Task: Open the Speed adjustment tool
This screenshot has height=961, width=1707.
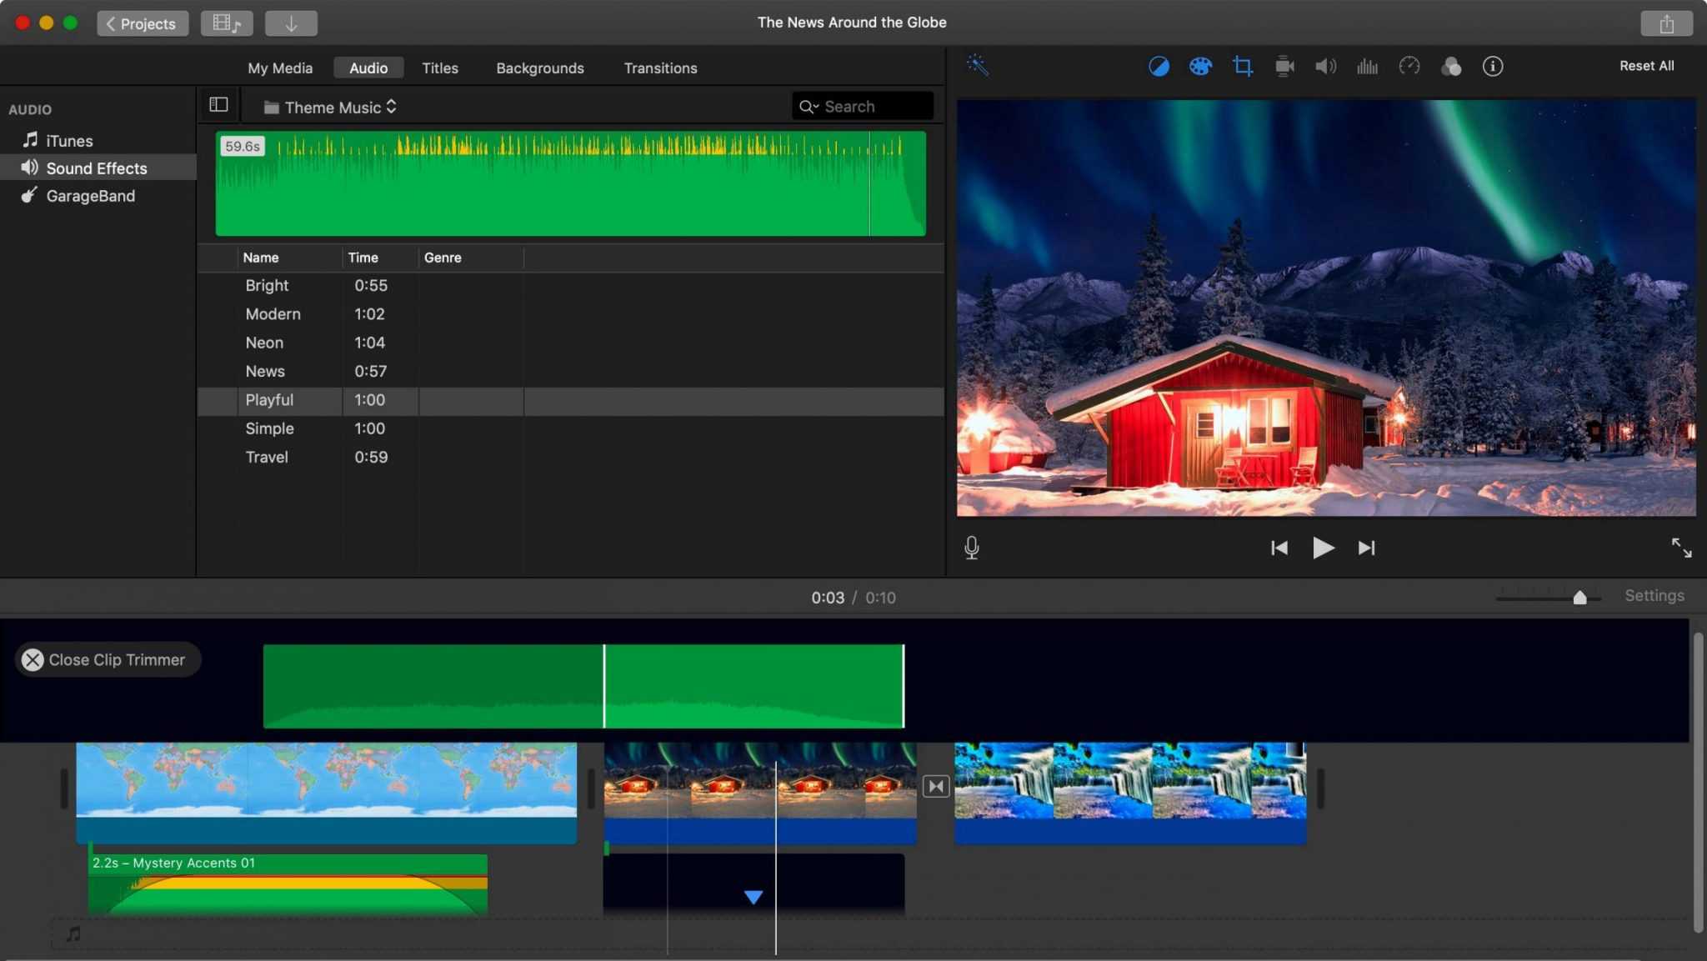Action: pos(1409,66)
